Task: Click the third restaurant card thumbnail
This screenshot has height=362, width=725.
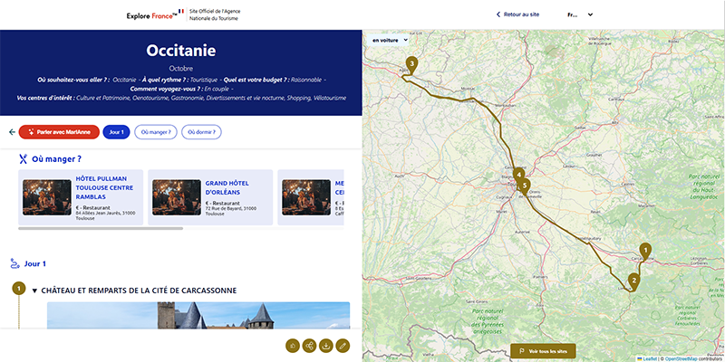Action: 306,197
